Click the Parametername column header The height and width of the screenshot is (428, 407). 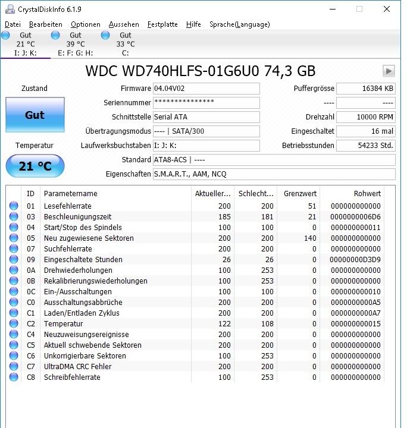point(115,194)
